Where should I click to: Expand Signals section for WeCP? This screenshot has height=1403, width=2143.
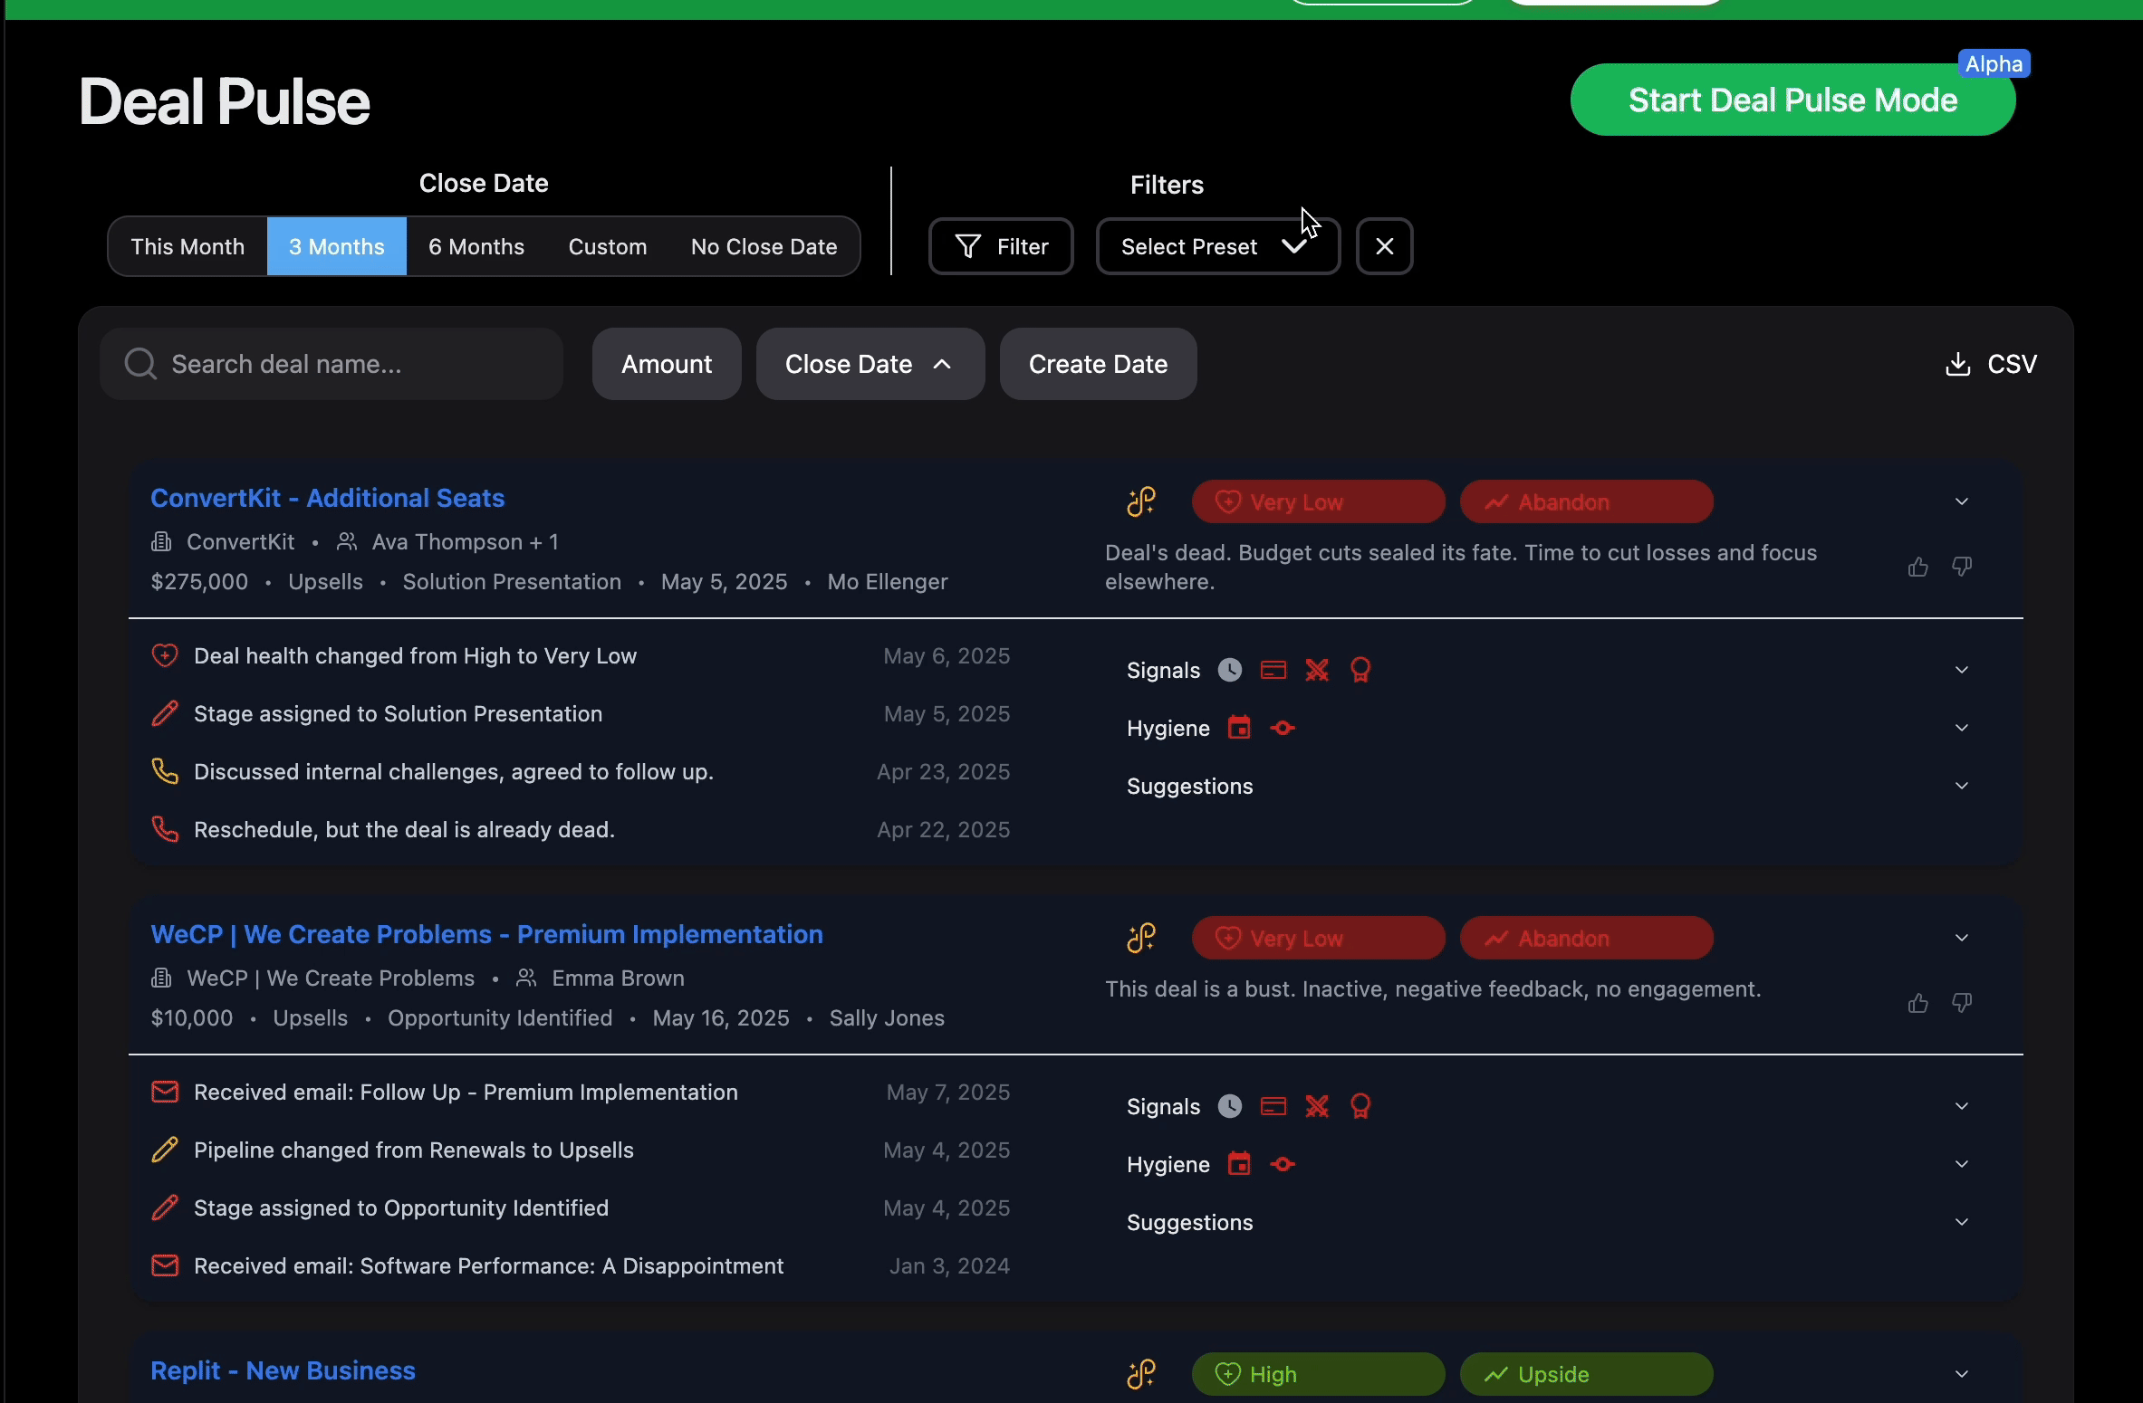(1962, 1106)
